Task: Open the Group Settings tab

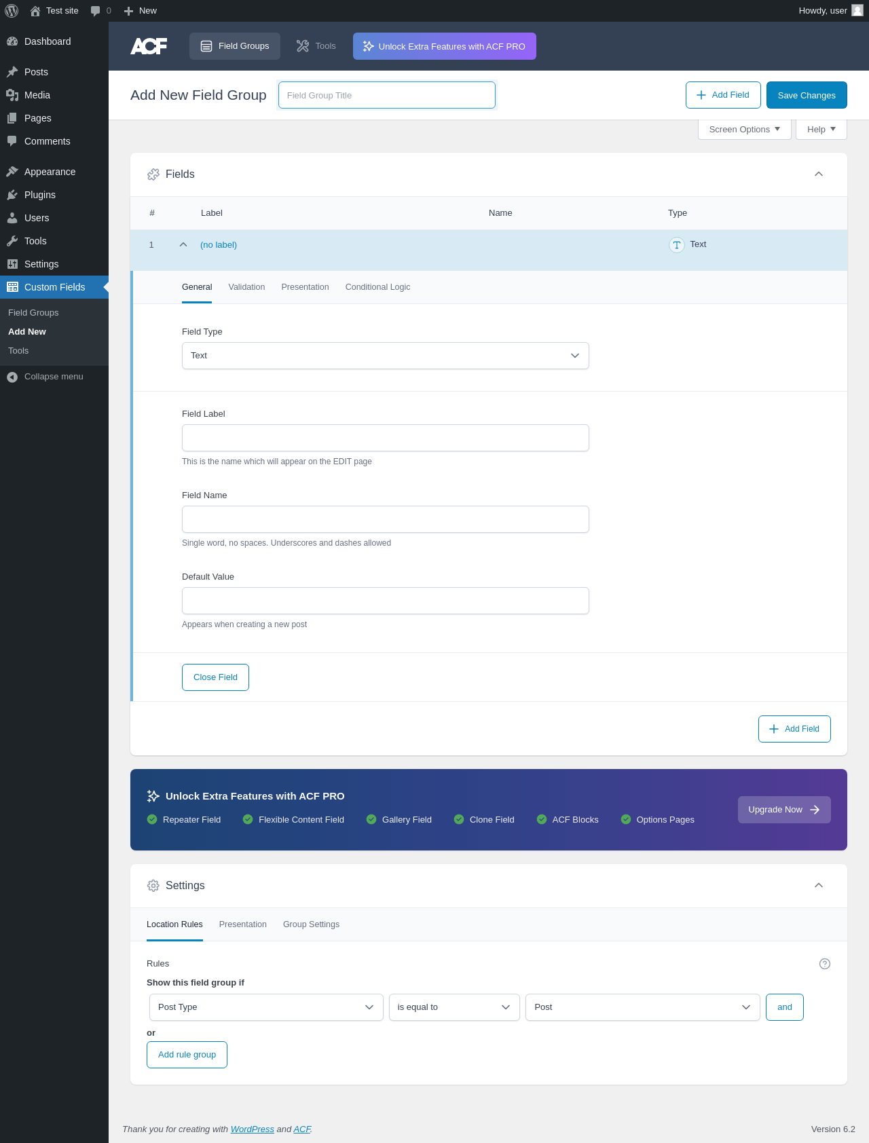Action: point(311,924)
